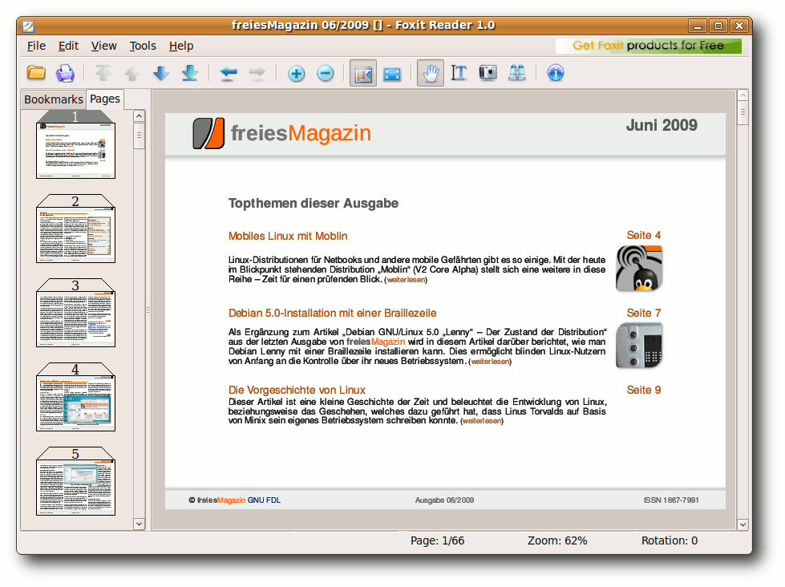Image resolution: width=785 pixels, height=587 pixels.
Task: Toggle the fit page view button
Action: coord(363,74)
